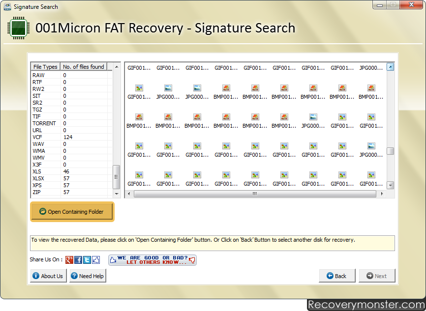Share on Twitter icon
Viewport: 426px width, 311px height.
pyautogui.click(x=87, y=260)
